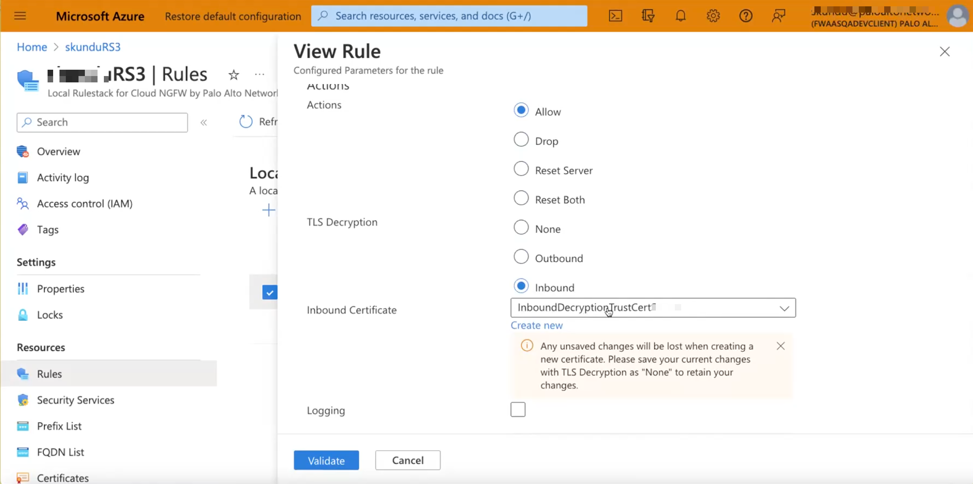973x484 pixels.
Task: Go to Access control (IAM)
Action: point(84,204)
